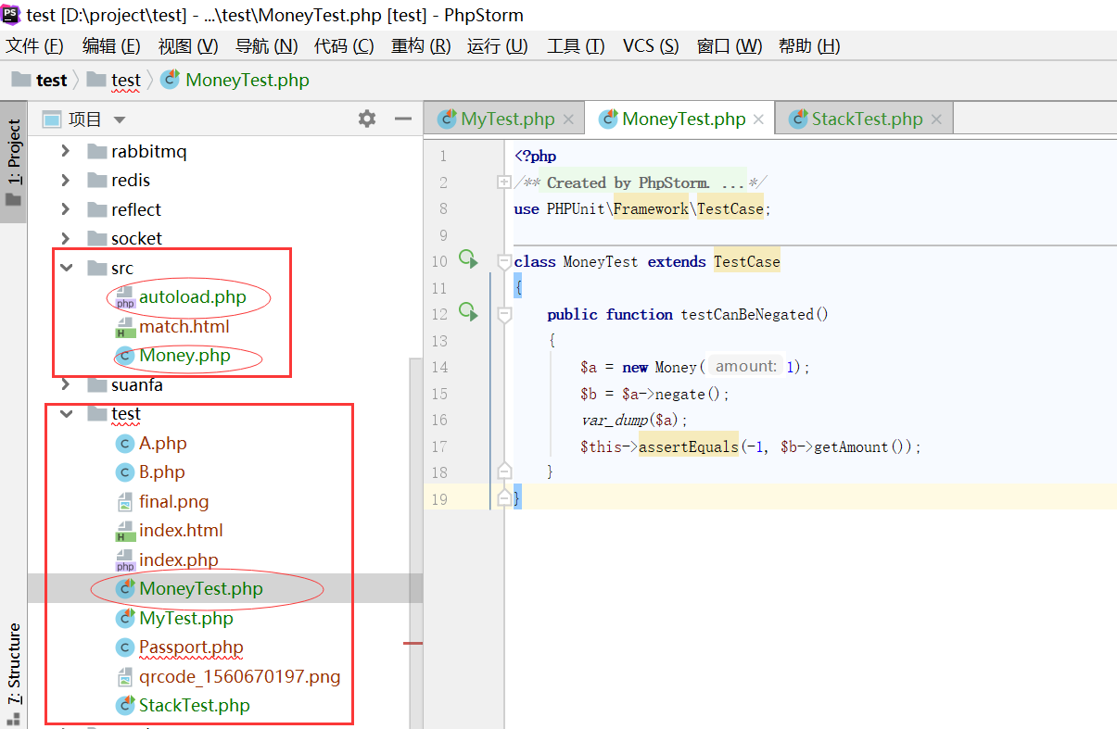Open the 运行 menu
Viewport: 1117px width, 729px height.
point(495,45)
